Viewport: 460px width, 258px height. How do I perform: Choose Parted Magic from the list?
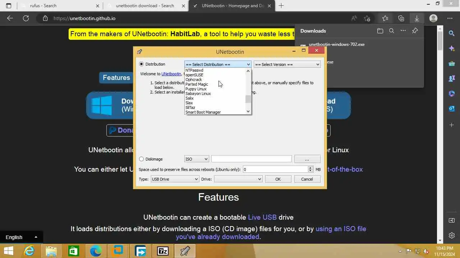coord(197,84)
